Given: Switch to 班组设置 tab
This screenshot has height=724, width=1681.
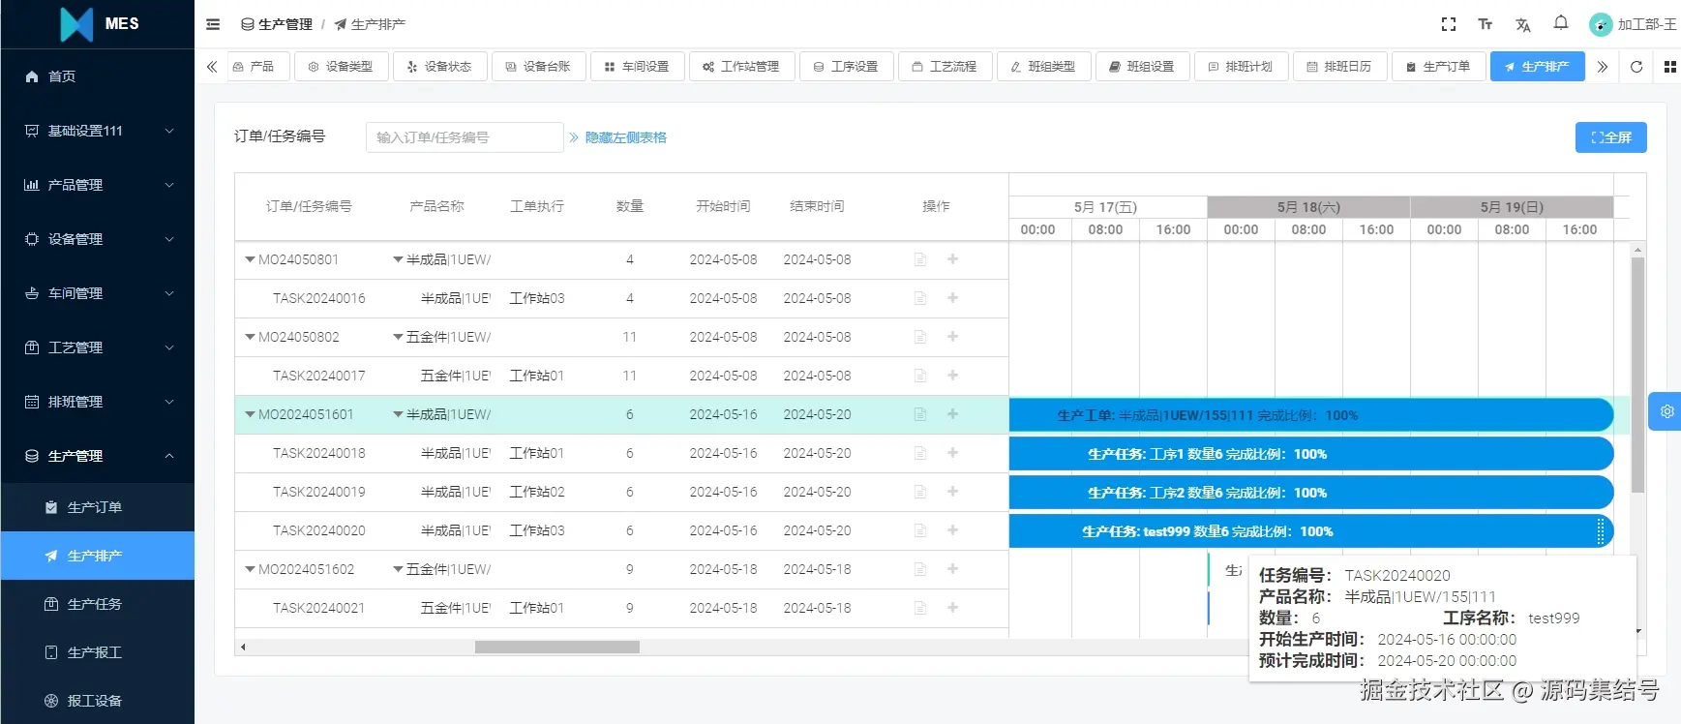Looking at the screenshot, I should click(1142, 67).
